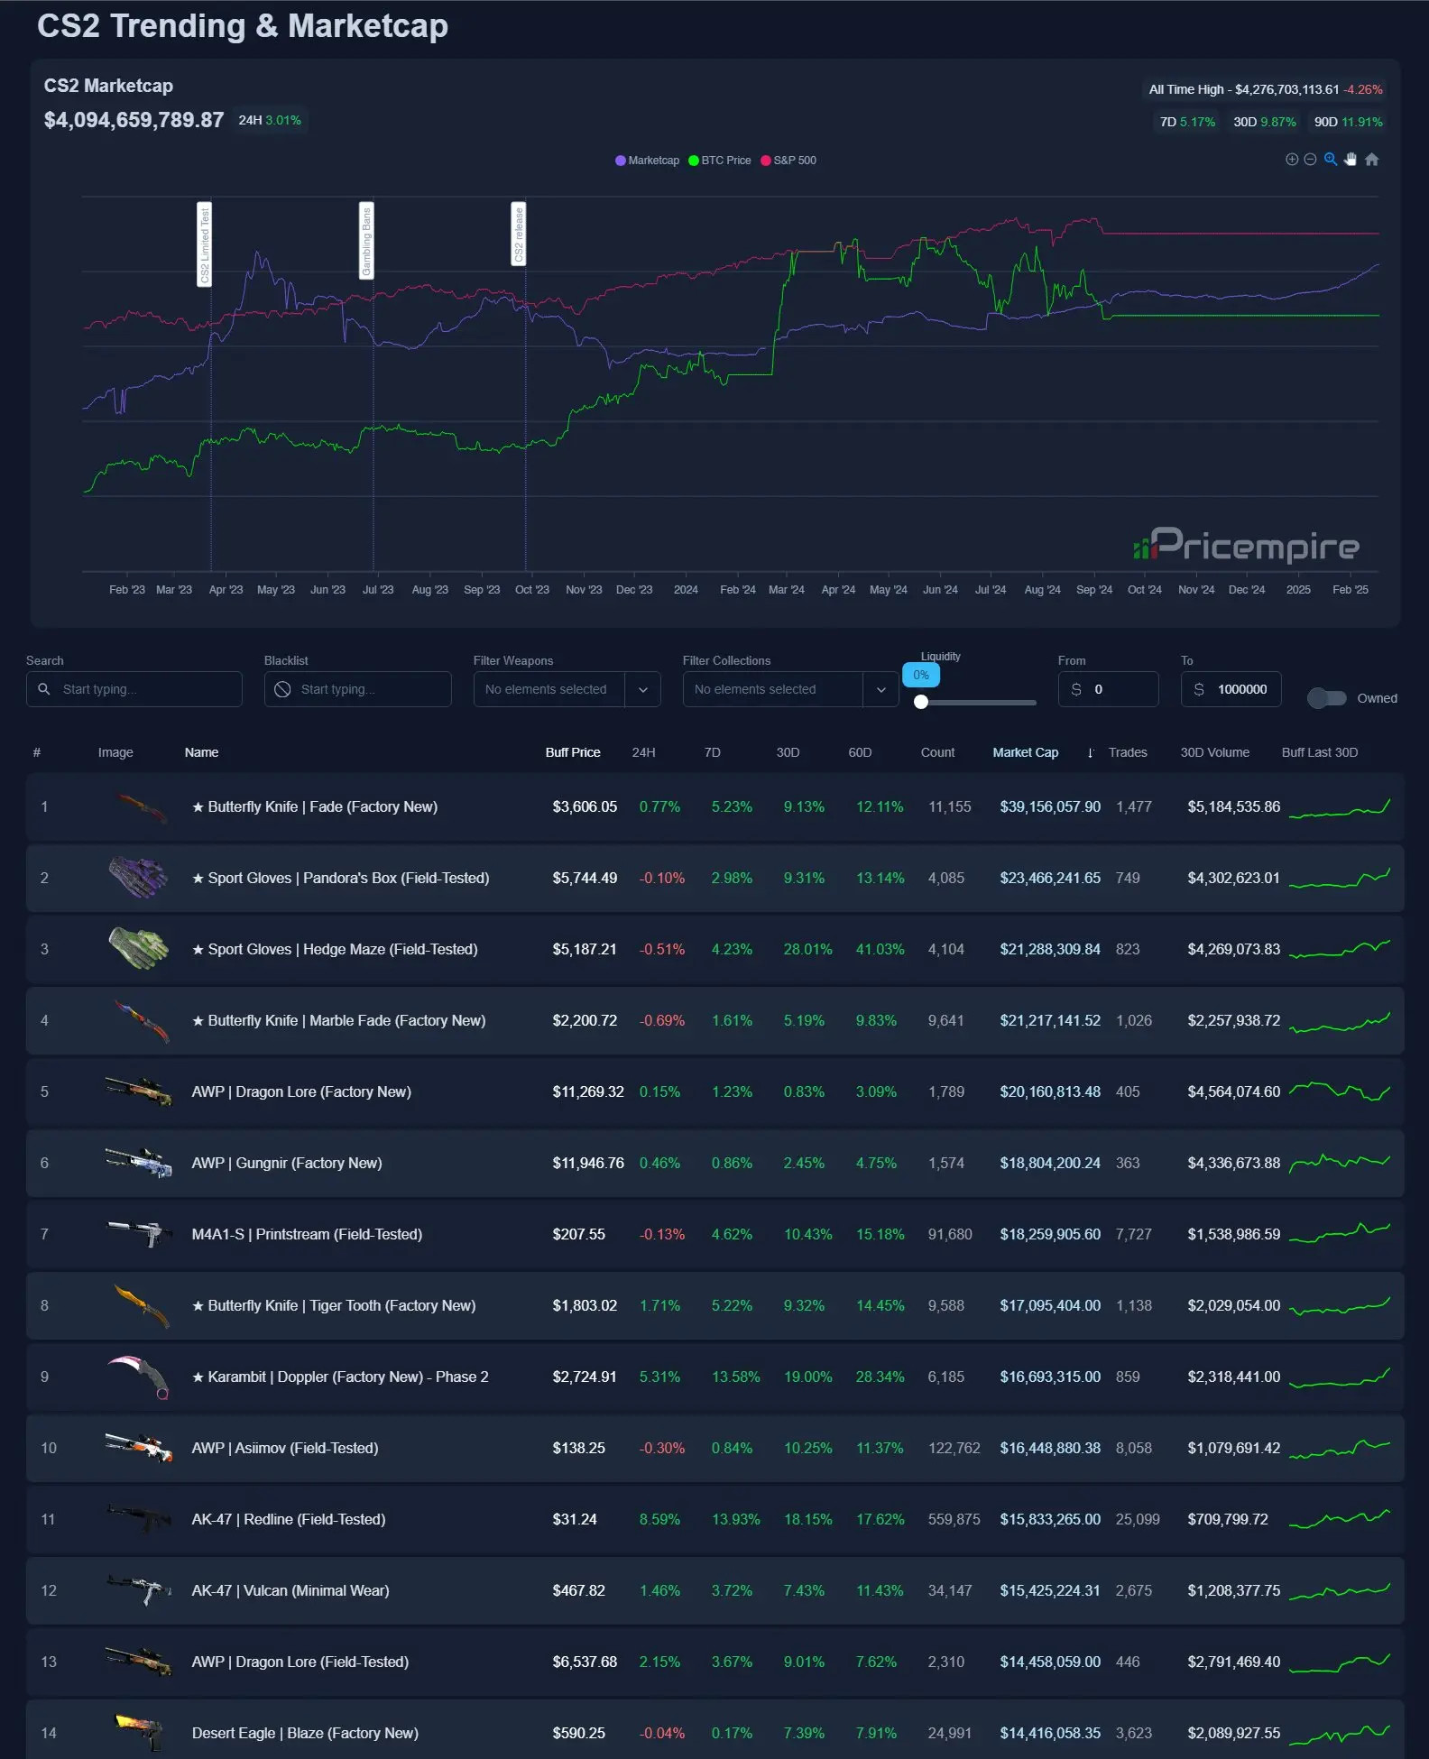The height and width of the screenshot is (1759, 1429).
Task: Sort table by 7D column
Action: click(712, 752)
